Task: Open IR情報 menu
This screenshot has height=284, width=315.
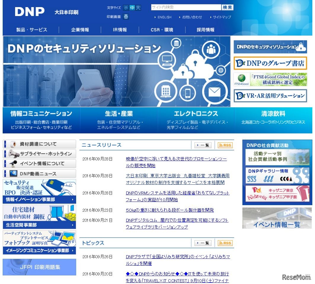Action: pyautogui.click(x=120, y=30)
